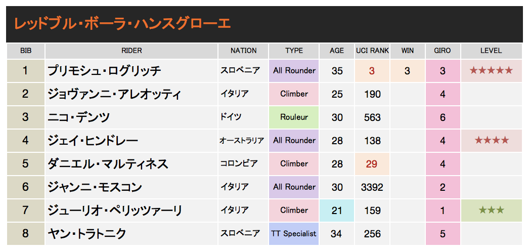Select rider name ジェイ・ヒンドレー

coord(93,141)
